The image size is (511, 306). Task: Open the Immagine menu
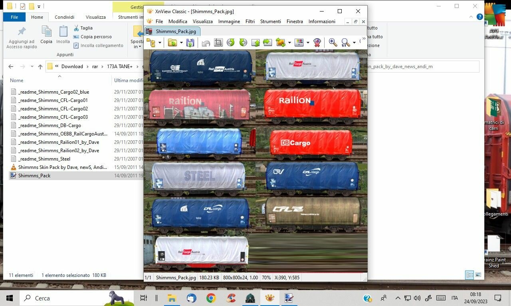pos(229,22)
